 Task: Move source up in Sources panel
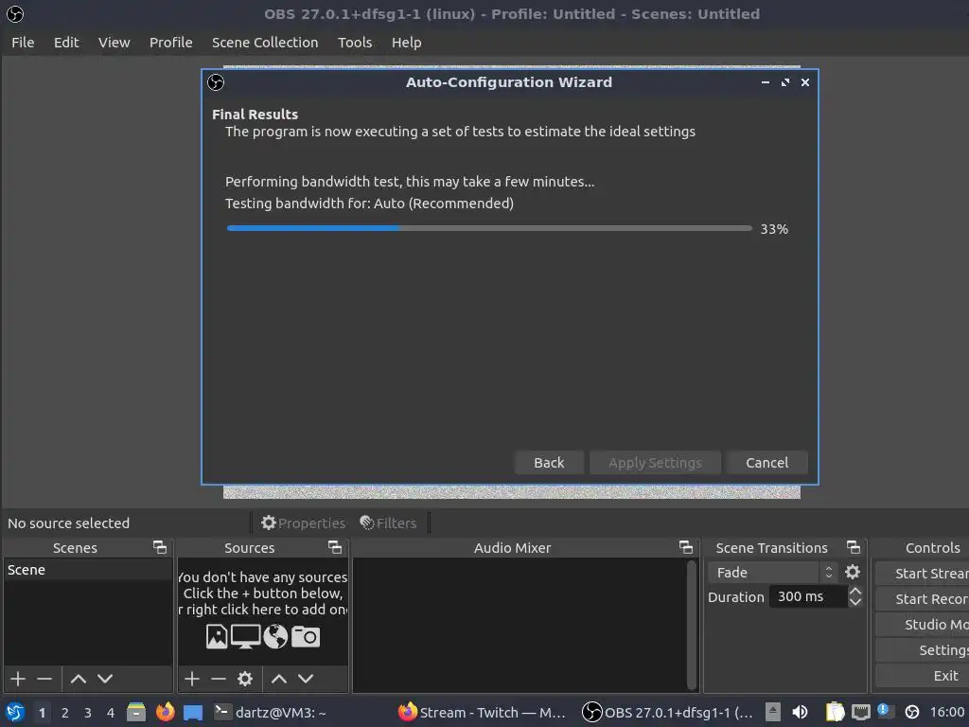(279, 679)
